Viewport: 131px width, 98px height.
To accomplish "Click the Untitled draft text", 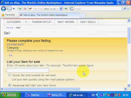I will pos(16,44).
